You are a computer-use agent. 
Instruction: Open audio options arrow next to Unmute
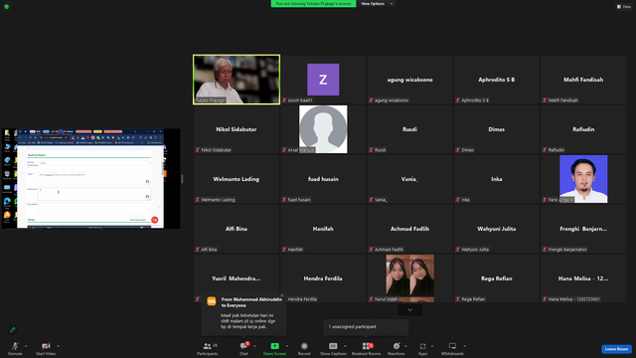click(x=26, y=346)
